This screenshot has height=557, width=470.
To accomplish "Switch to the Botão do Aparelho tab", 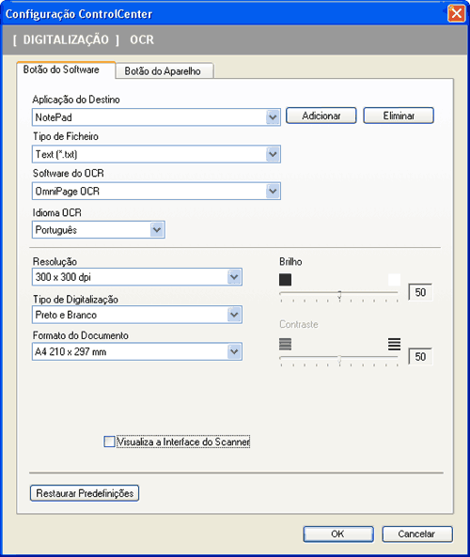I will [x=164, y=71].
